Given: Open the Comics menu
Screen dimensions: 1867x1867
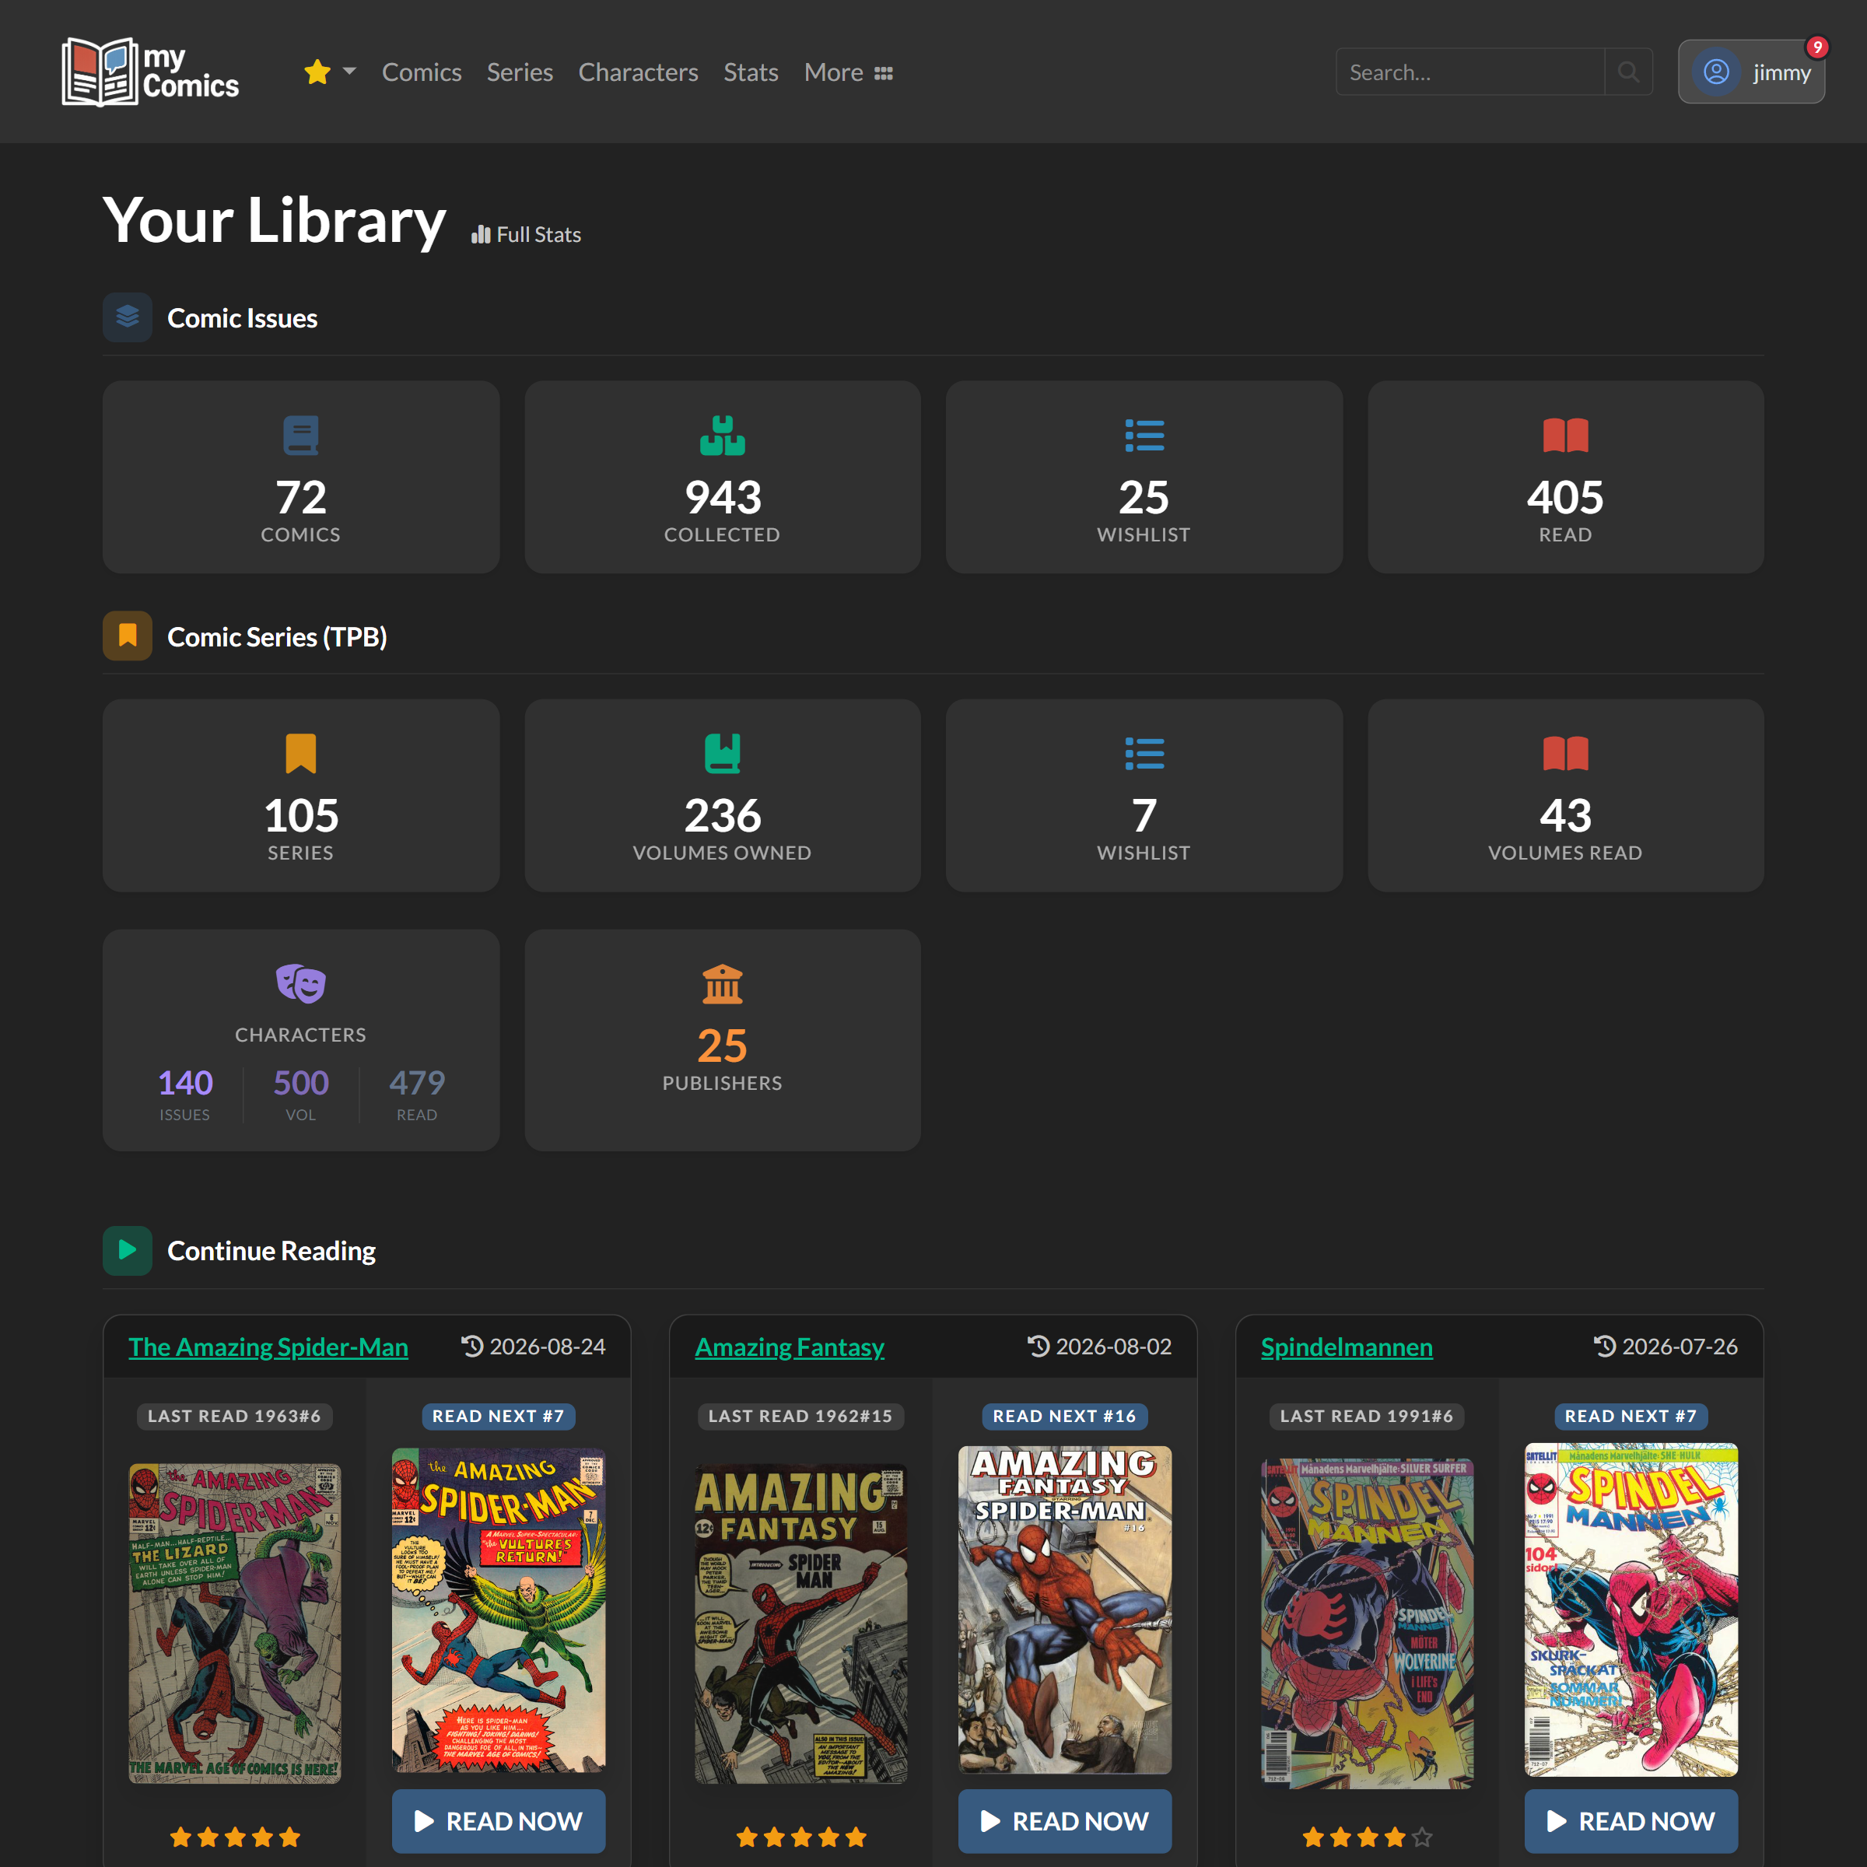Looking at the screenshot, I should [422, 72].
